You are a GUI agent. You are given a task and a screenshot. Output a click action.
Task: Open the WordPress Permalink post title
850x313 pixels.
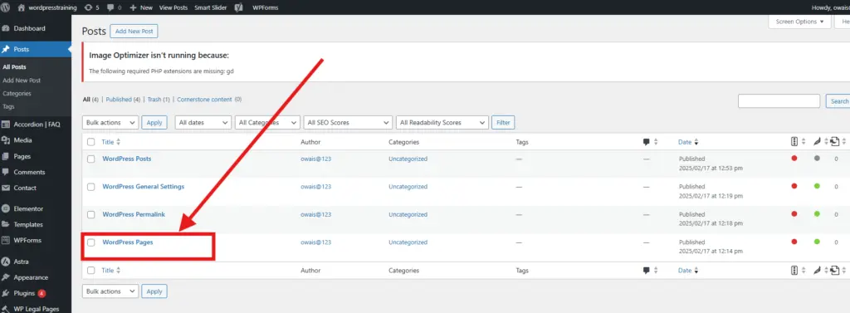point(134,214)
